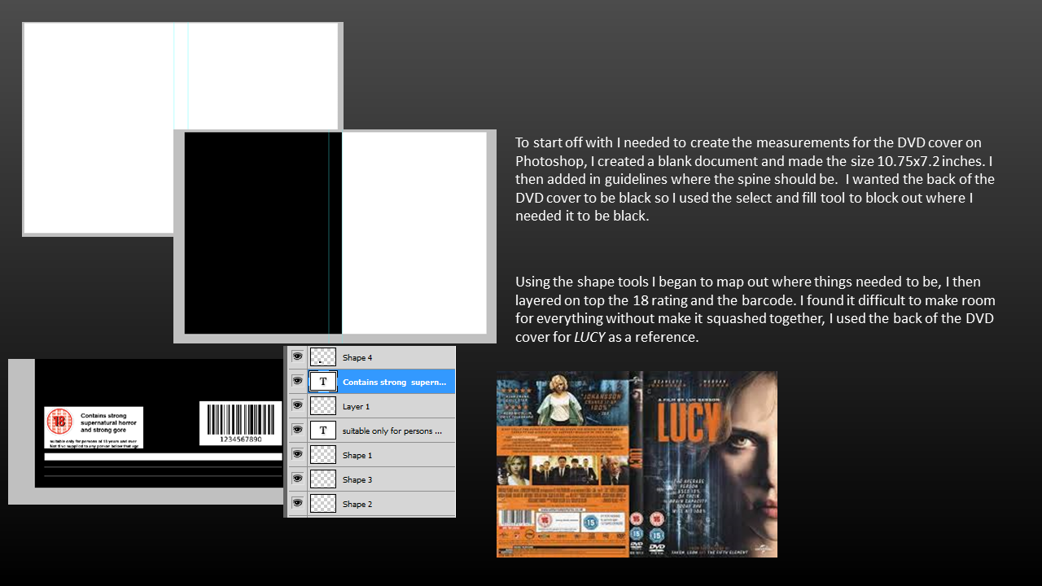Hide the Shape 1 layer
Screen dimensions: 1042x586
297,454
